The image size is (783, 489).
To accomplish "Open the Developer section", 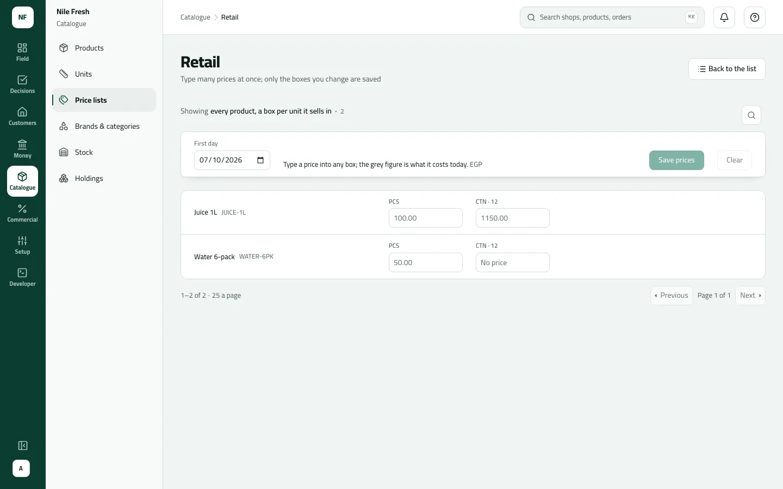I will pos(22,277).
